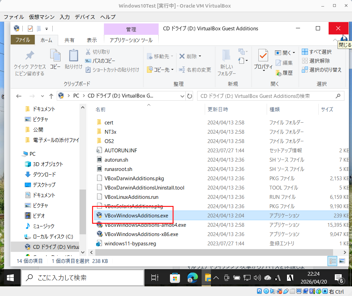
Task: Pin to Quick Access using the pin icon
Action: click(x=30, y=55)
